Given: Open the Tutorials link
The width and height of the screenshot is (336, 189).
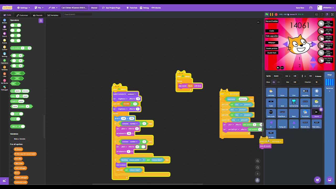Looking at the screenshot, I should click(x=132, y=8).
